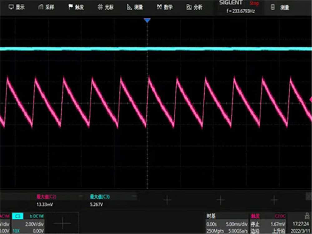This screenshot has height=234, width=312.
Task: Click the grid icon beside 光标
Action: [100, 7]
